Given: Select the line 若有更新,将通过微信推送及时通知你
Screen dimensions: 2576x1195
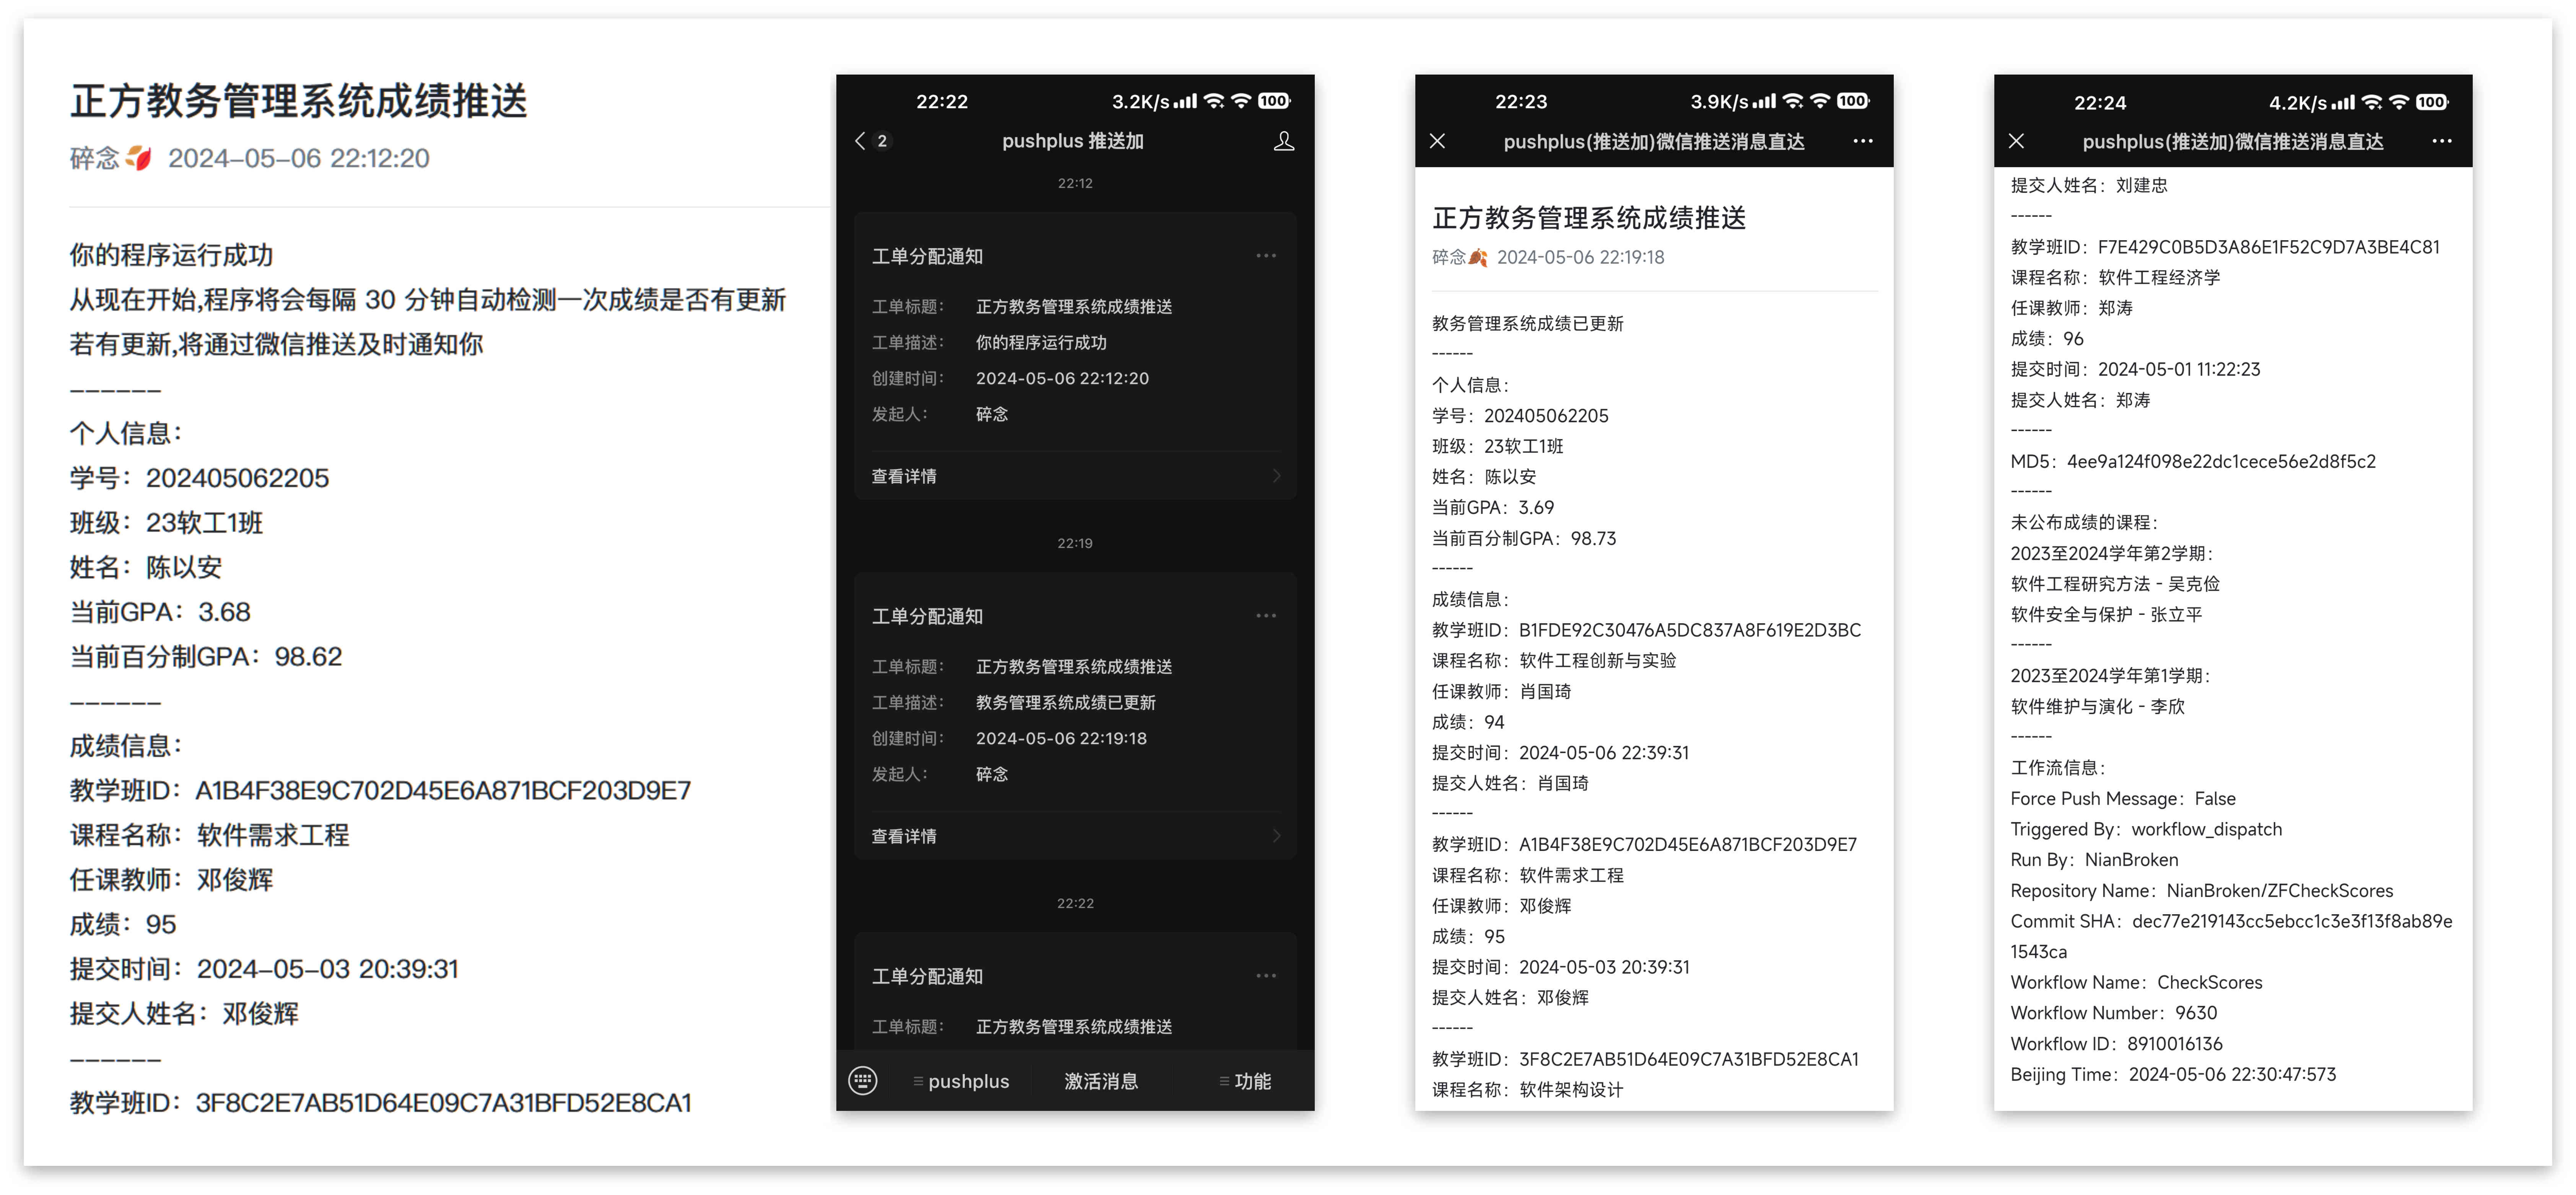Looking at the screenshot, I should [276, 344].
